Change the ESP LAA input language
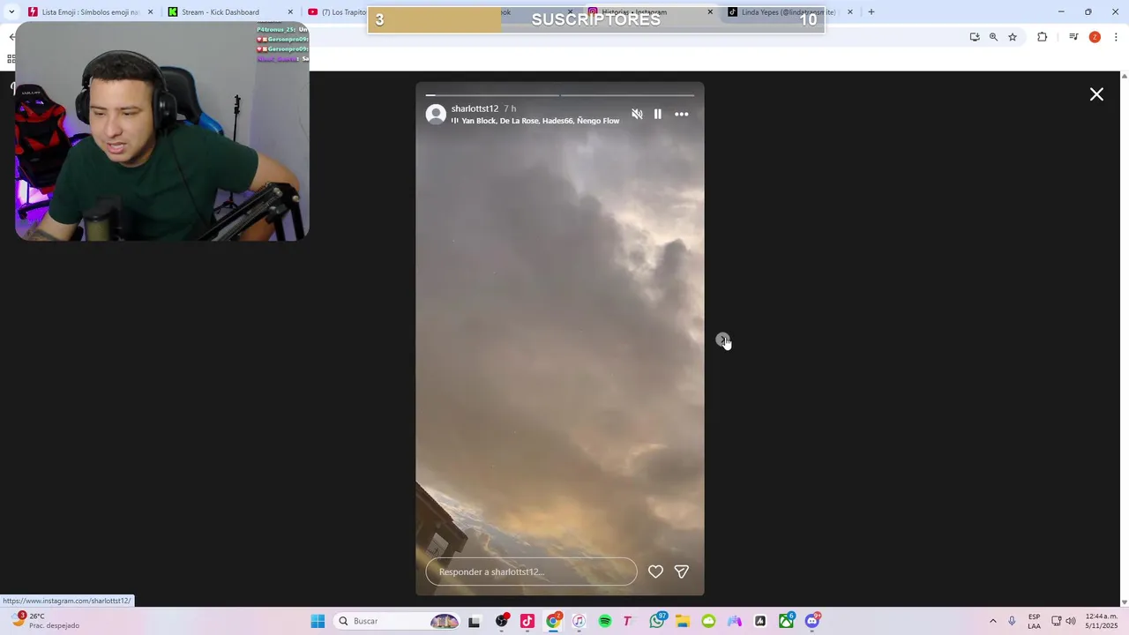The width and height of the screenshot is (1129, 635). (1034, 621)
